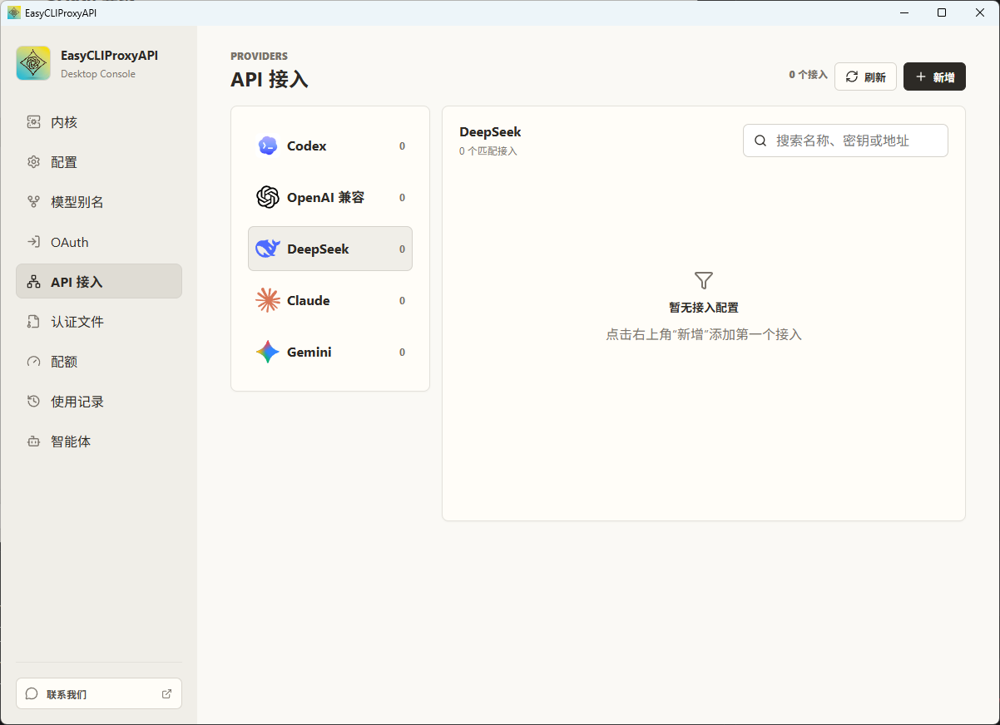
Task: Click the Codex provider logo
Action: pos(267,145)
